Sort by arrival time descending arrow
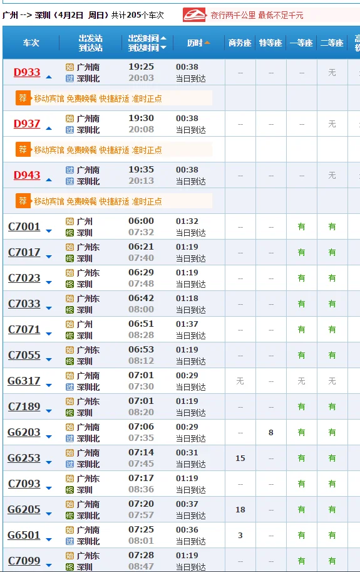This screenshot has height=572, width=360. pos(163,48)
